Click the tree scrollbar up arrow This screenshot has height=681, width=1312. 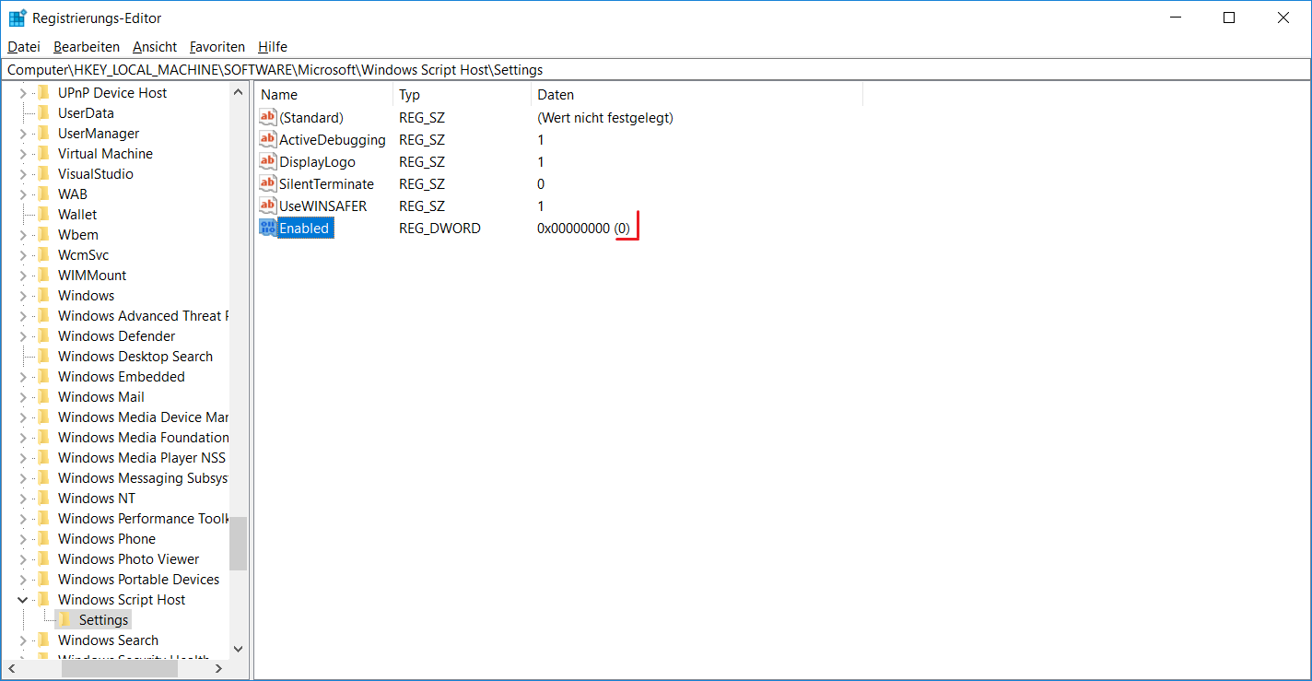click(239, 92)
